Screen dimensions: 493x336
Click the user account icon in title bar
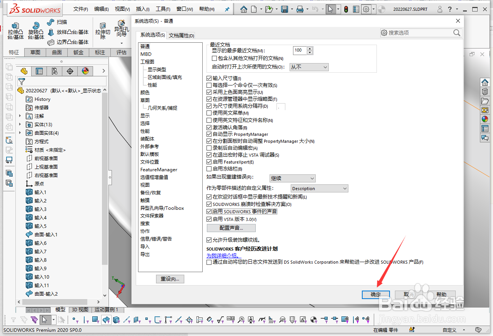click(x=440, y=9)
